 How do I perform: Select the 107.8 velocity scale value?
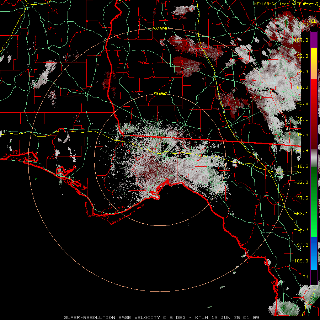pos(301,40)
